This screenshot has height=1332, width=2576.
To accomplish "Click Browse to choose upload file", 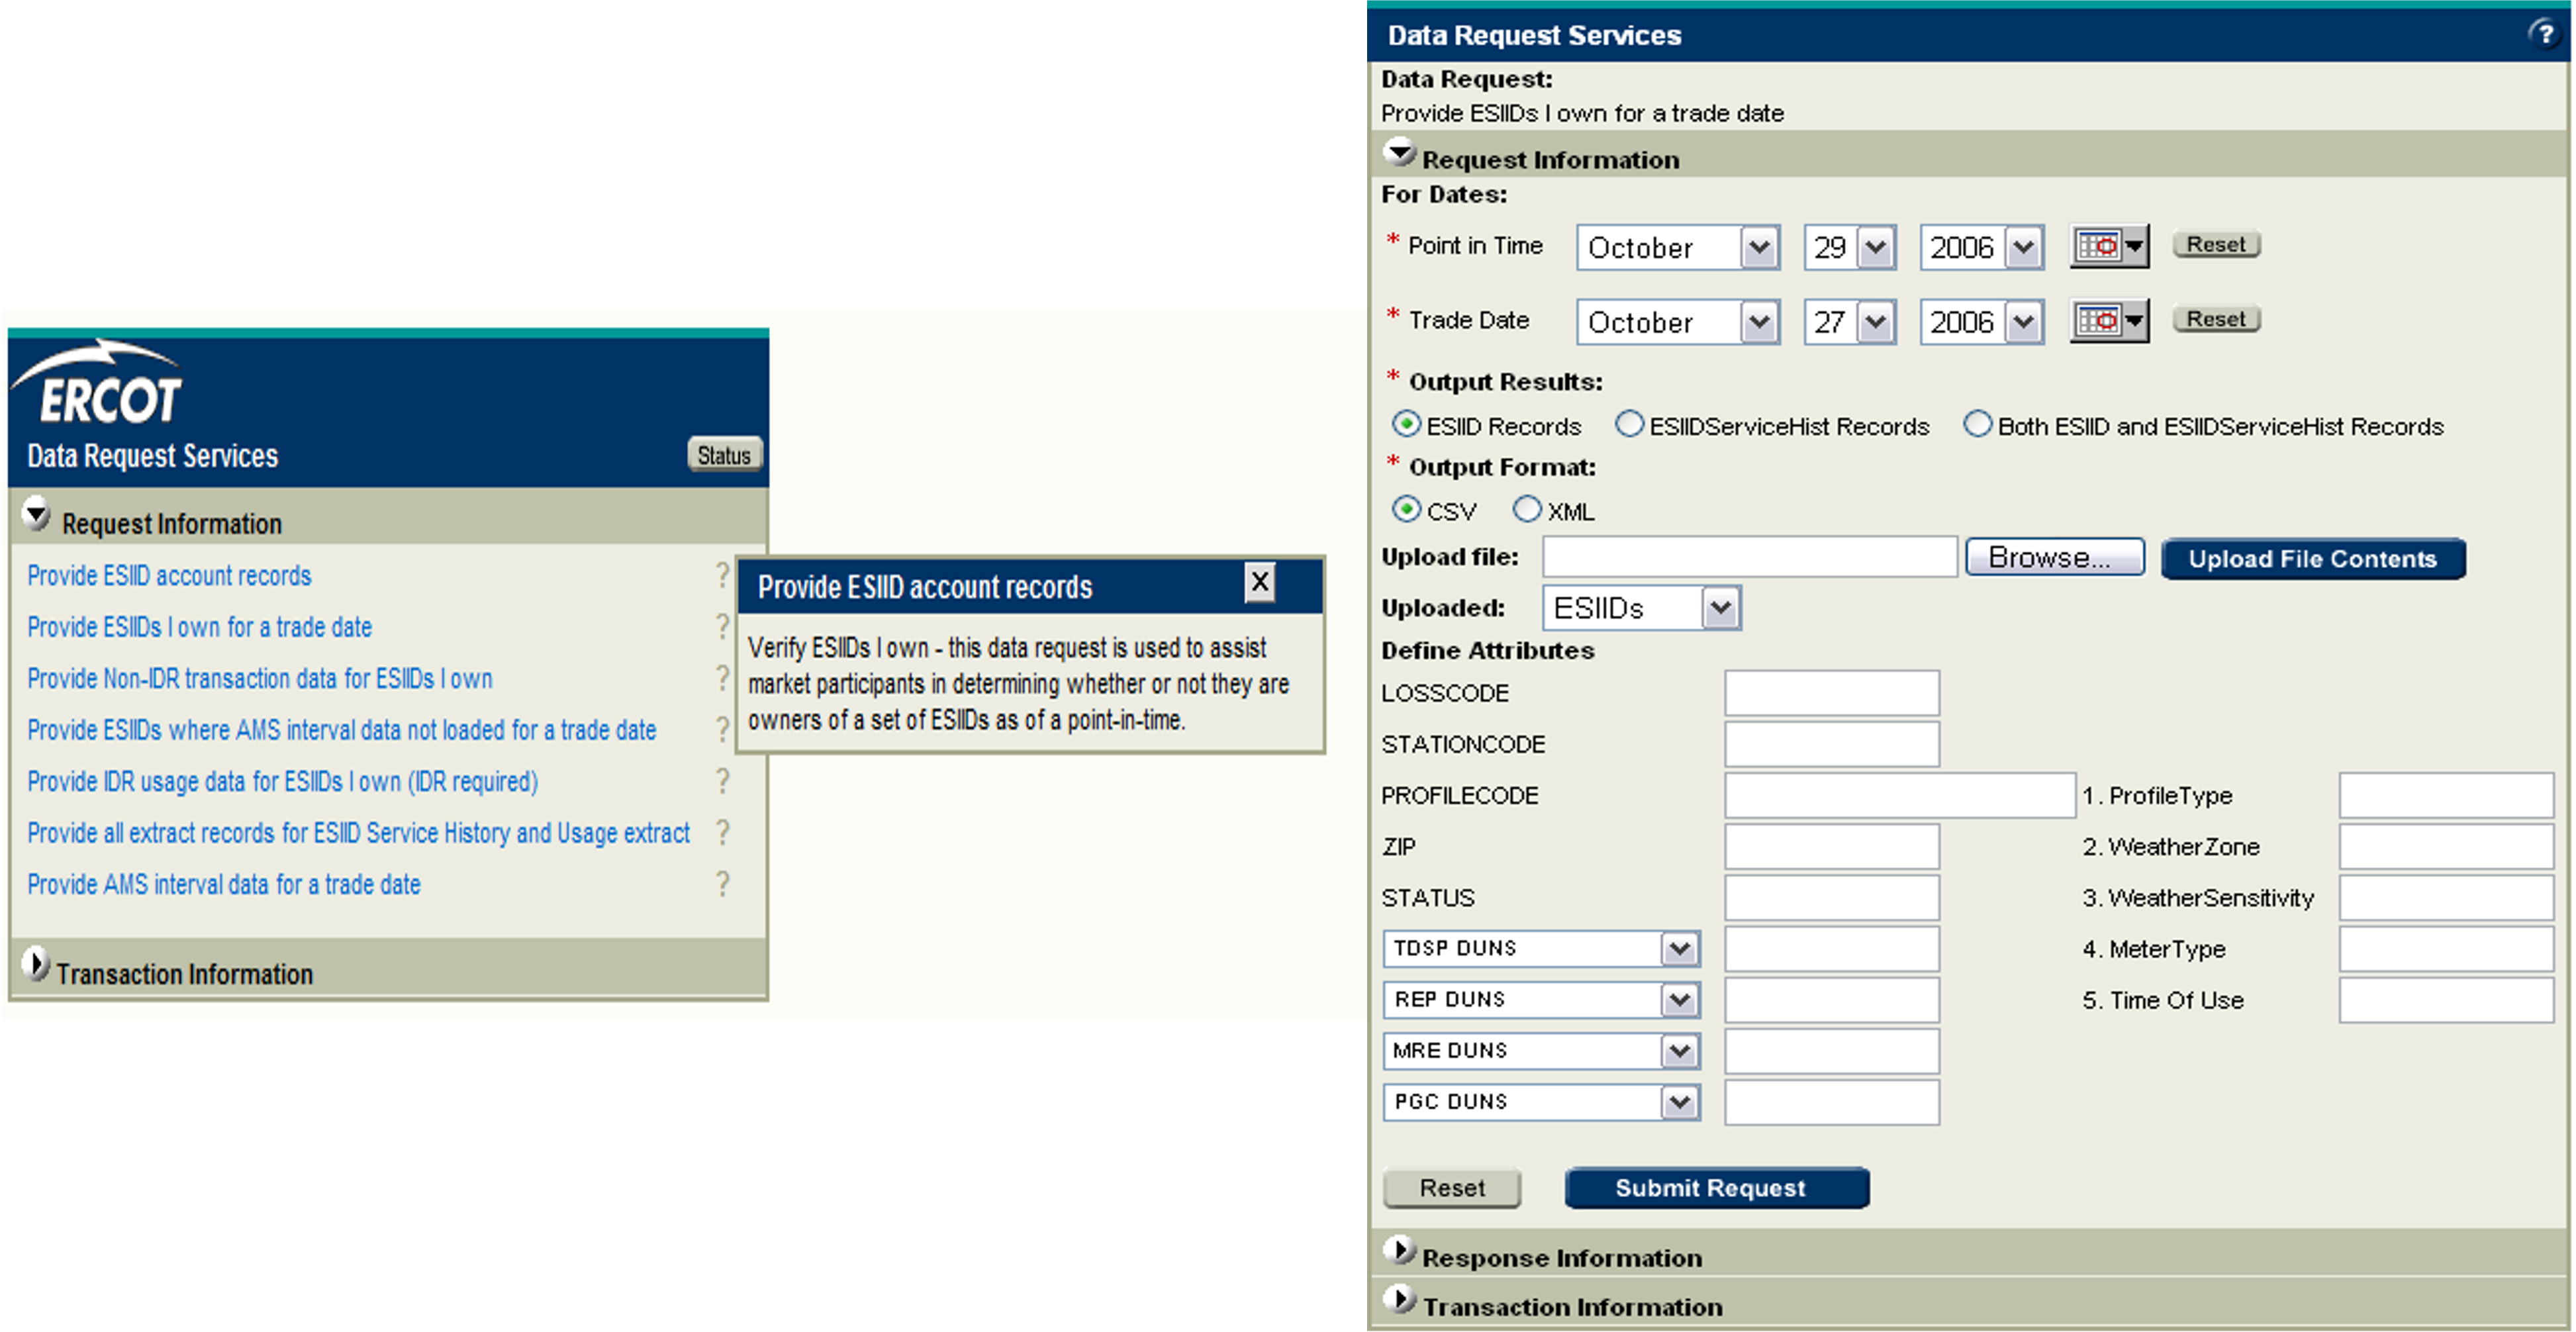I will pyautogui.click(x=2054, y=557).
